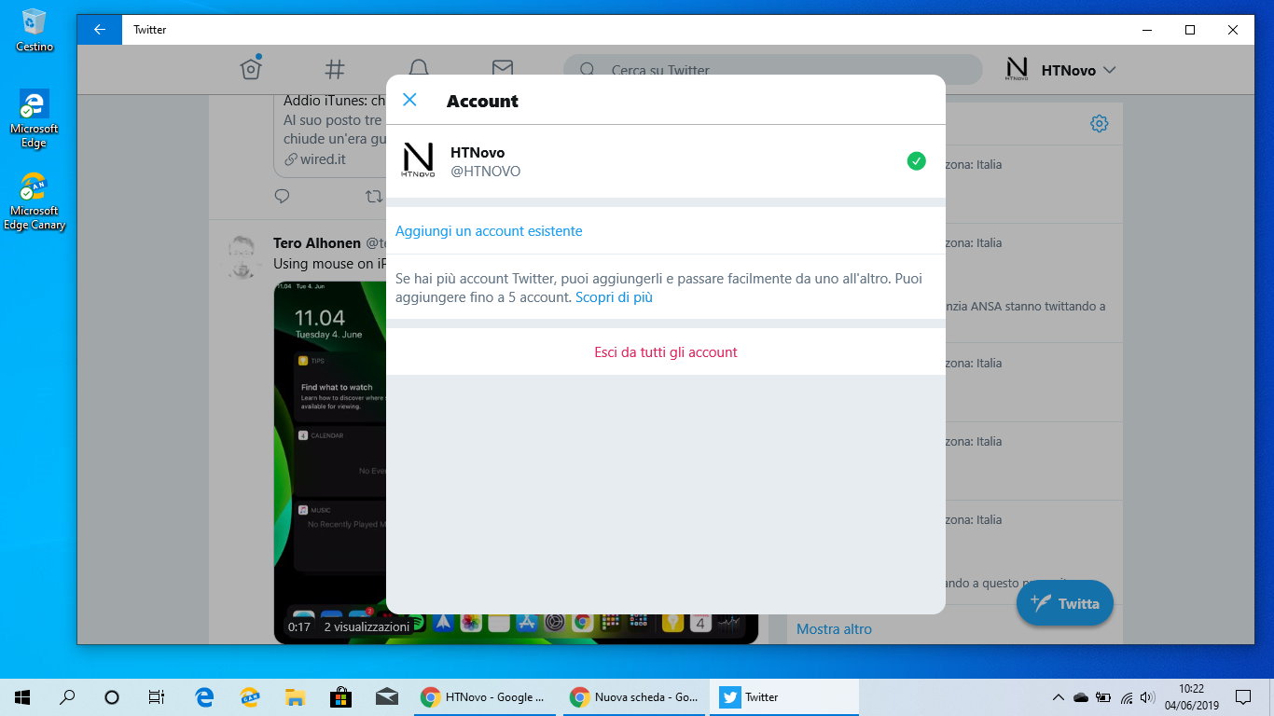Viewport: 1274px width, 716px height.
Task: Open File Explorer on taskbar
Action: tap(295, 696)
